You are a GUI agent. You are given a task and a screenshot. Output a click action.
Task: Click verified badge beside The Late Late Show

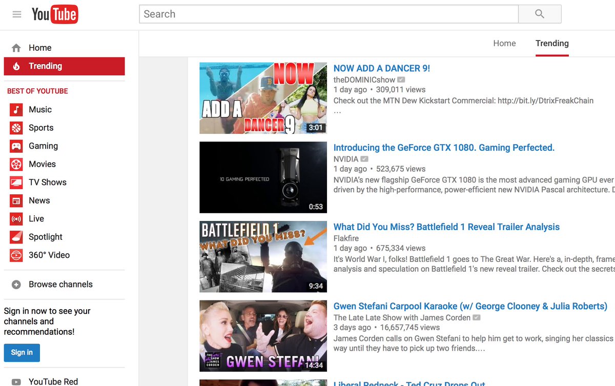pos(477,318)
